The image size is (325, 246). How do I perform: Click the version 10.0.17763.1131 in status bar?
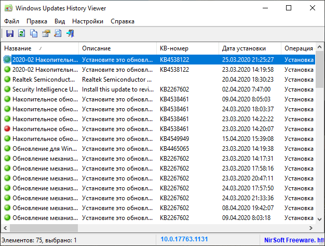[x=184, y=239]
